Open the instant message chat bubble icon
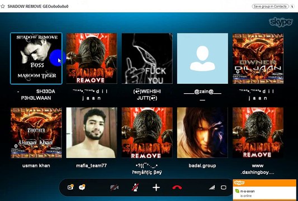This screenshot has height=201, width=298. click(x=82, y=188)
